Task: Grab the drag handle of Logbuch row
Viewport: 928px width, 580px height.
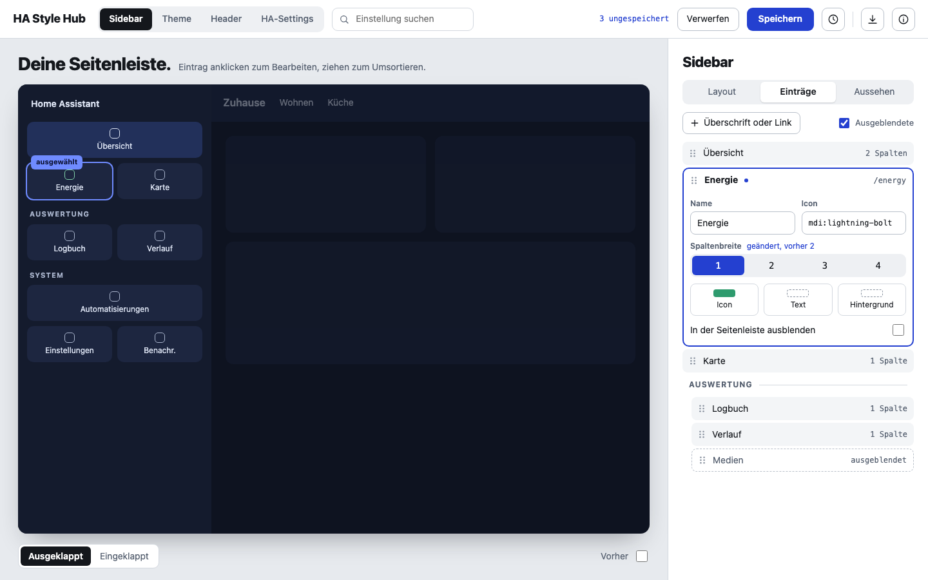Action: (702, 409)
